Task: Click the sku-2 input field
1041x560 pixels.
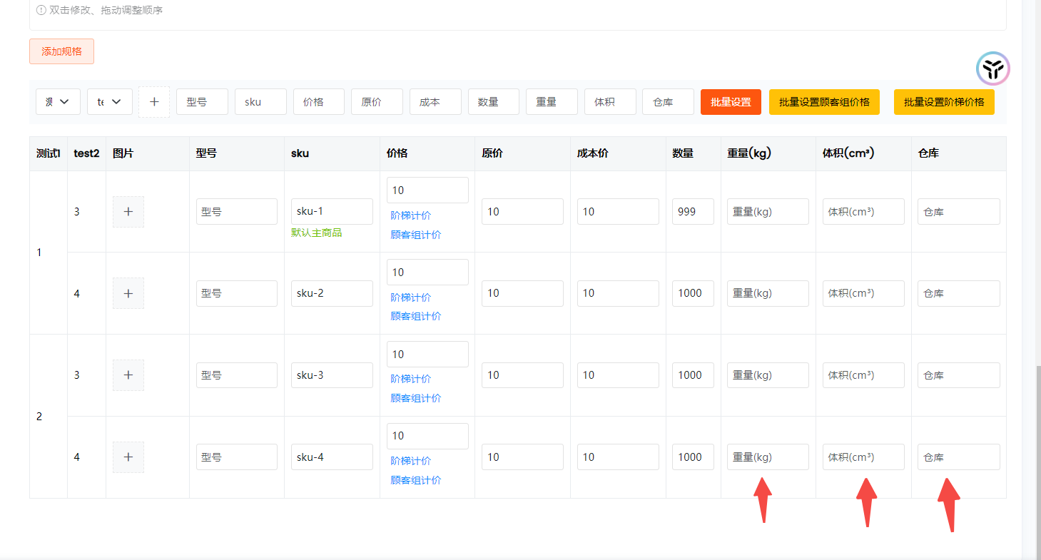Action: (x=332, y=293)
